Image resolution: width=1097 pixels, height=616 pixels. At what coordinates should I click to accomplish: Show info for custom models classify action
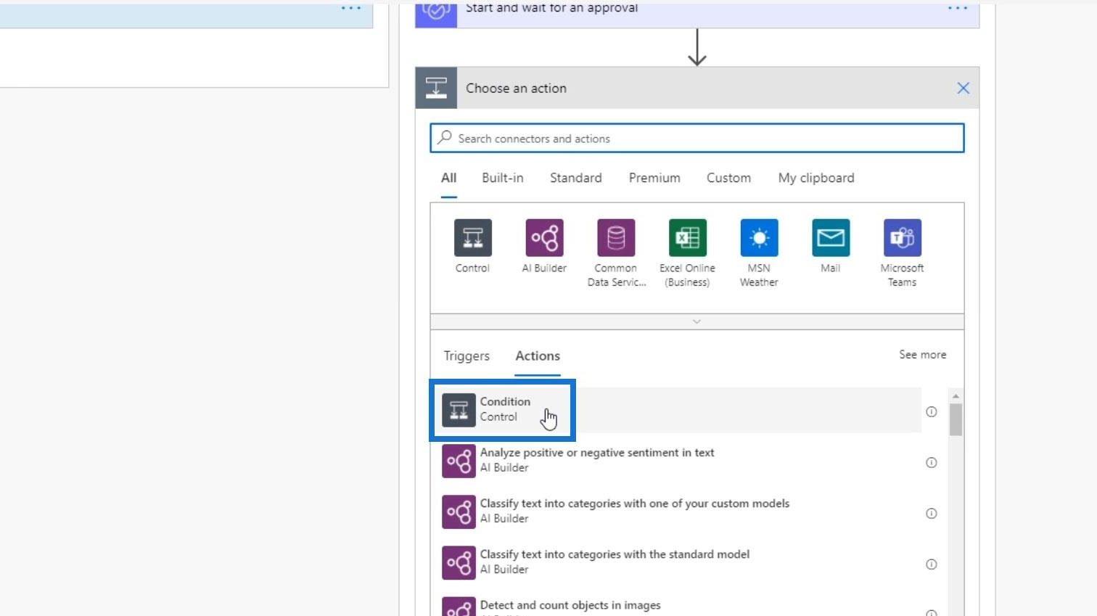coord(932,513)
